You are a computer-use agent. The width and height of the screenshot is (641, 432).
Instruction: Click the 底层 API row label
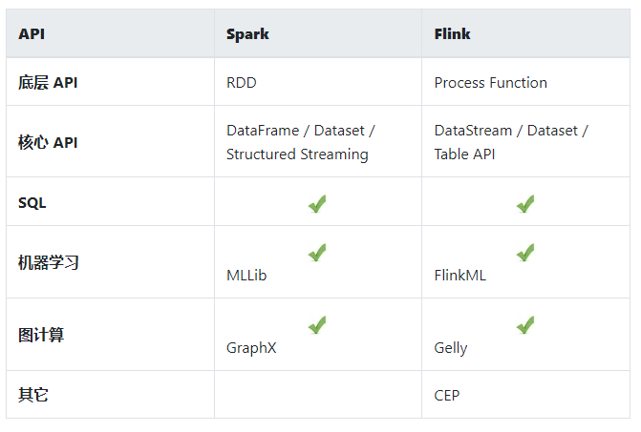(x=48, y=83)
